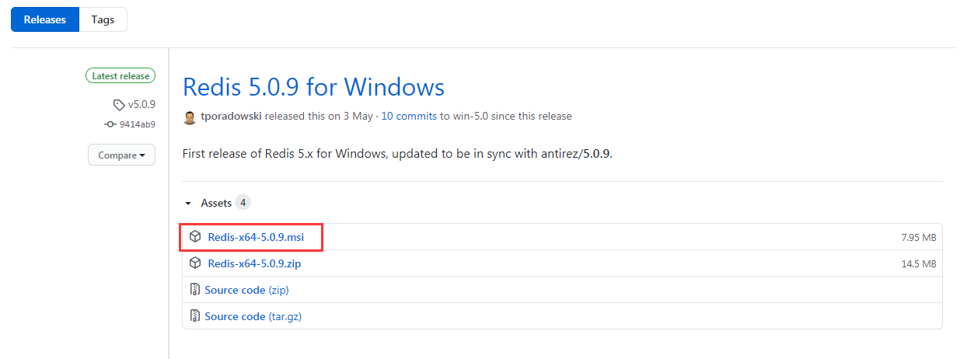Select the Releases tab
This screenshot has height=359, width=971.
[45, 19]
